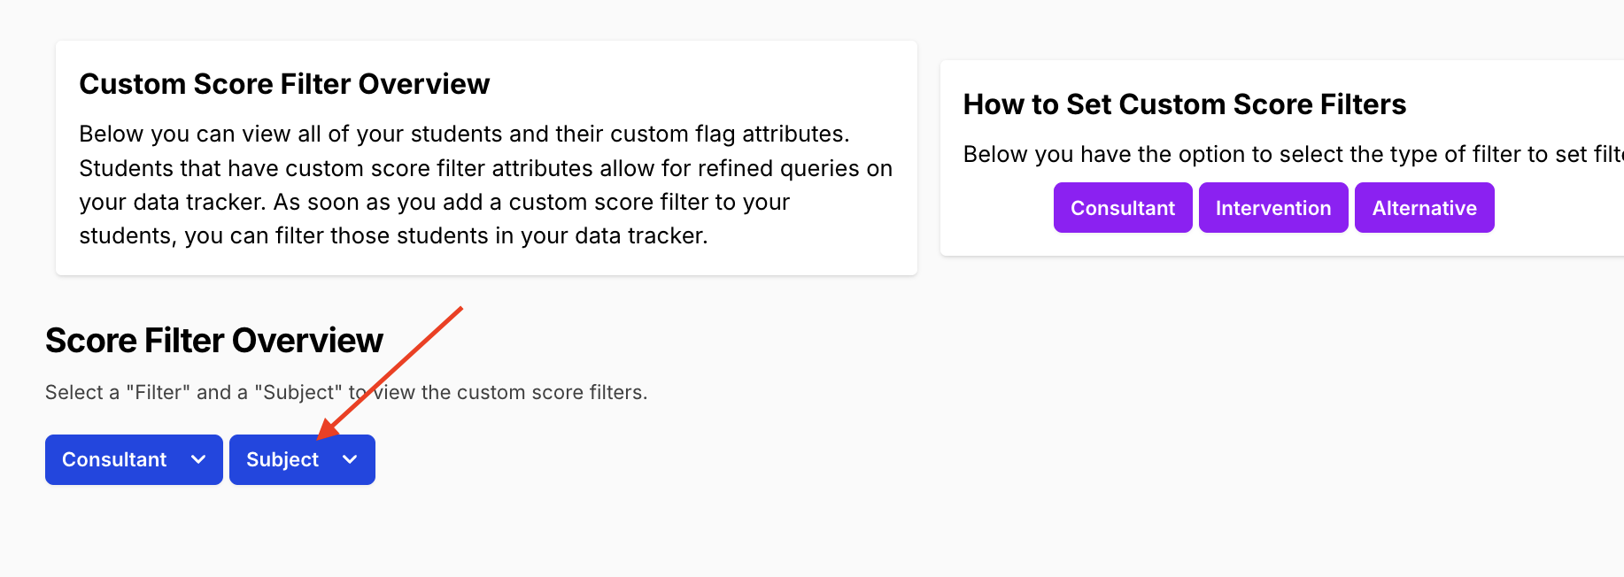Choose the Alternative filter type button
The height and width of the screenshot is (577, 1624).
[x=1424, y=208]
